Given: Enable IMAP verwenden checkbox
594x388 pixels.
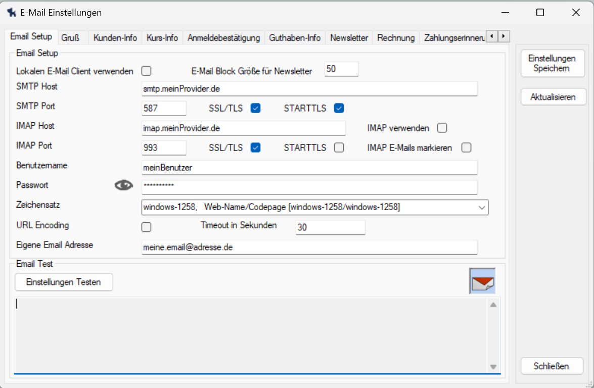Looking at the screenshot, I should (442, 128).
